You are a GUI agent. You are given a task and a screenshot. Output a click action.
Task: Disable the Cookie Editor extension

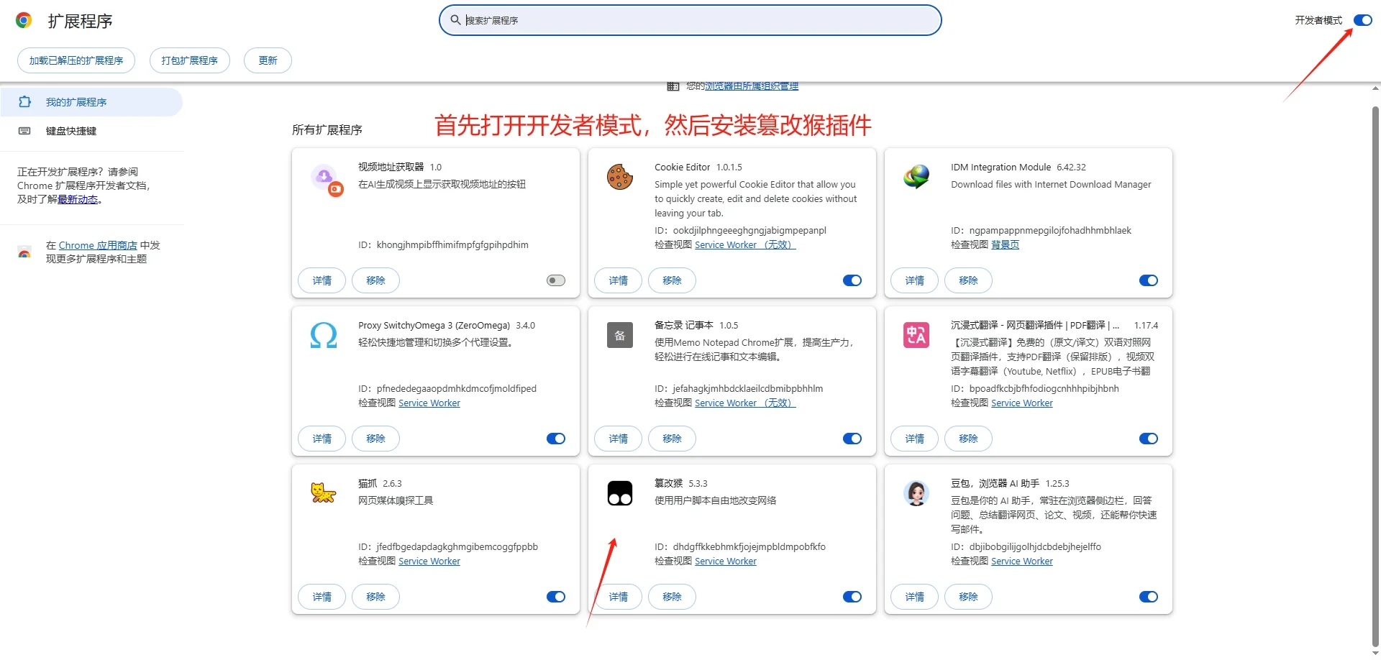point(852,280)
